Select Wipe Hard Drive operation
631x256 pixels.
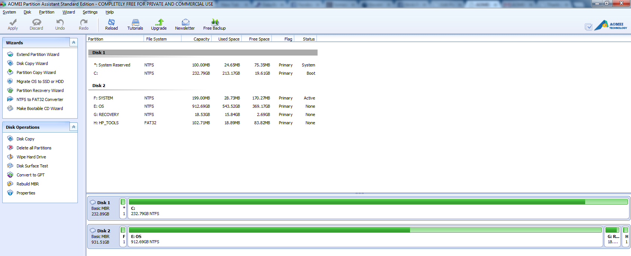click(31, 157)
